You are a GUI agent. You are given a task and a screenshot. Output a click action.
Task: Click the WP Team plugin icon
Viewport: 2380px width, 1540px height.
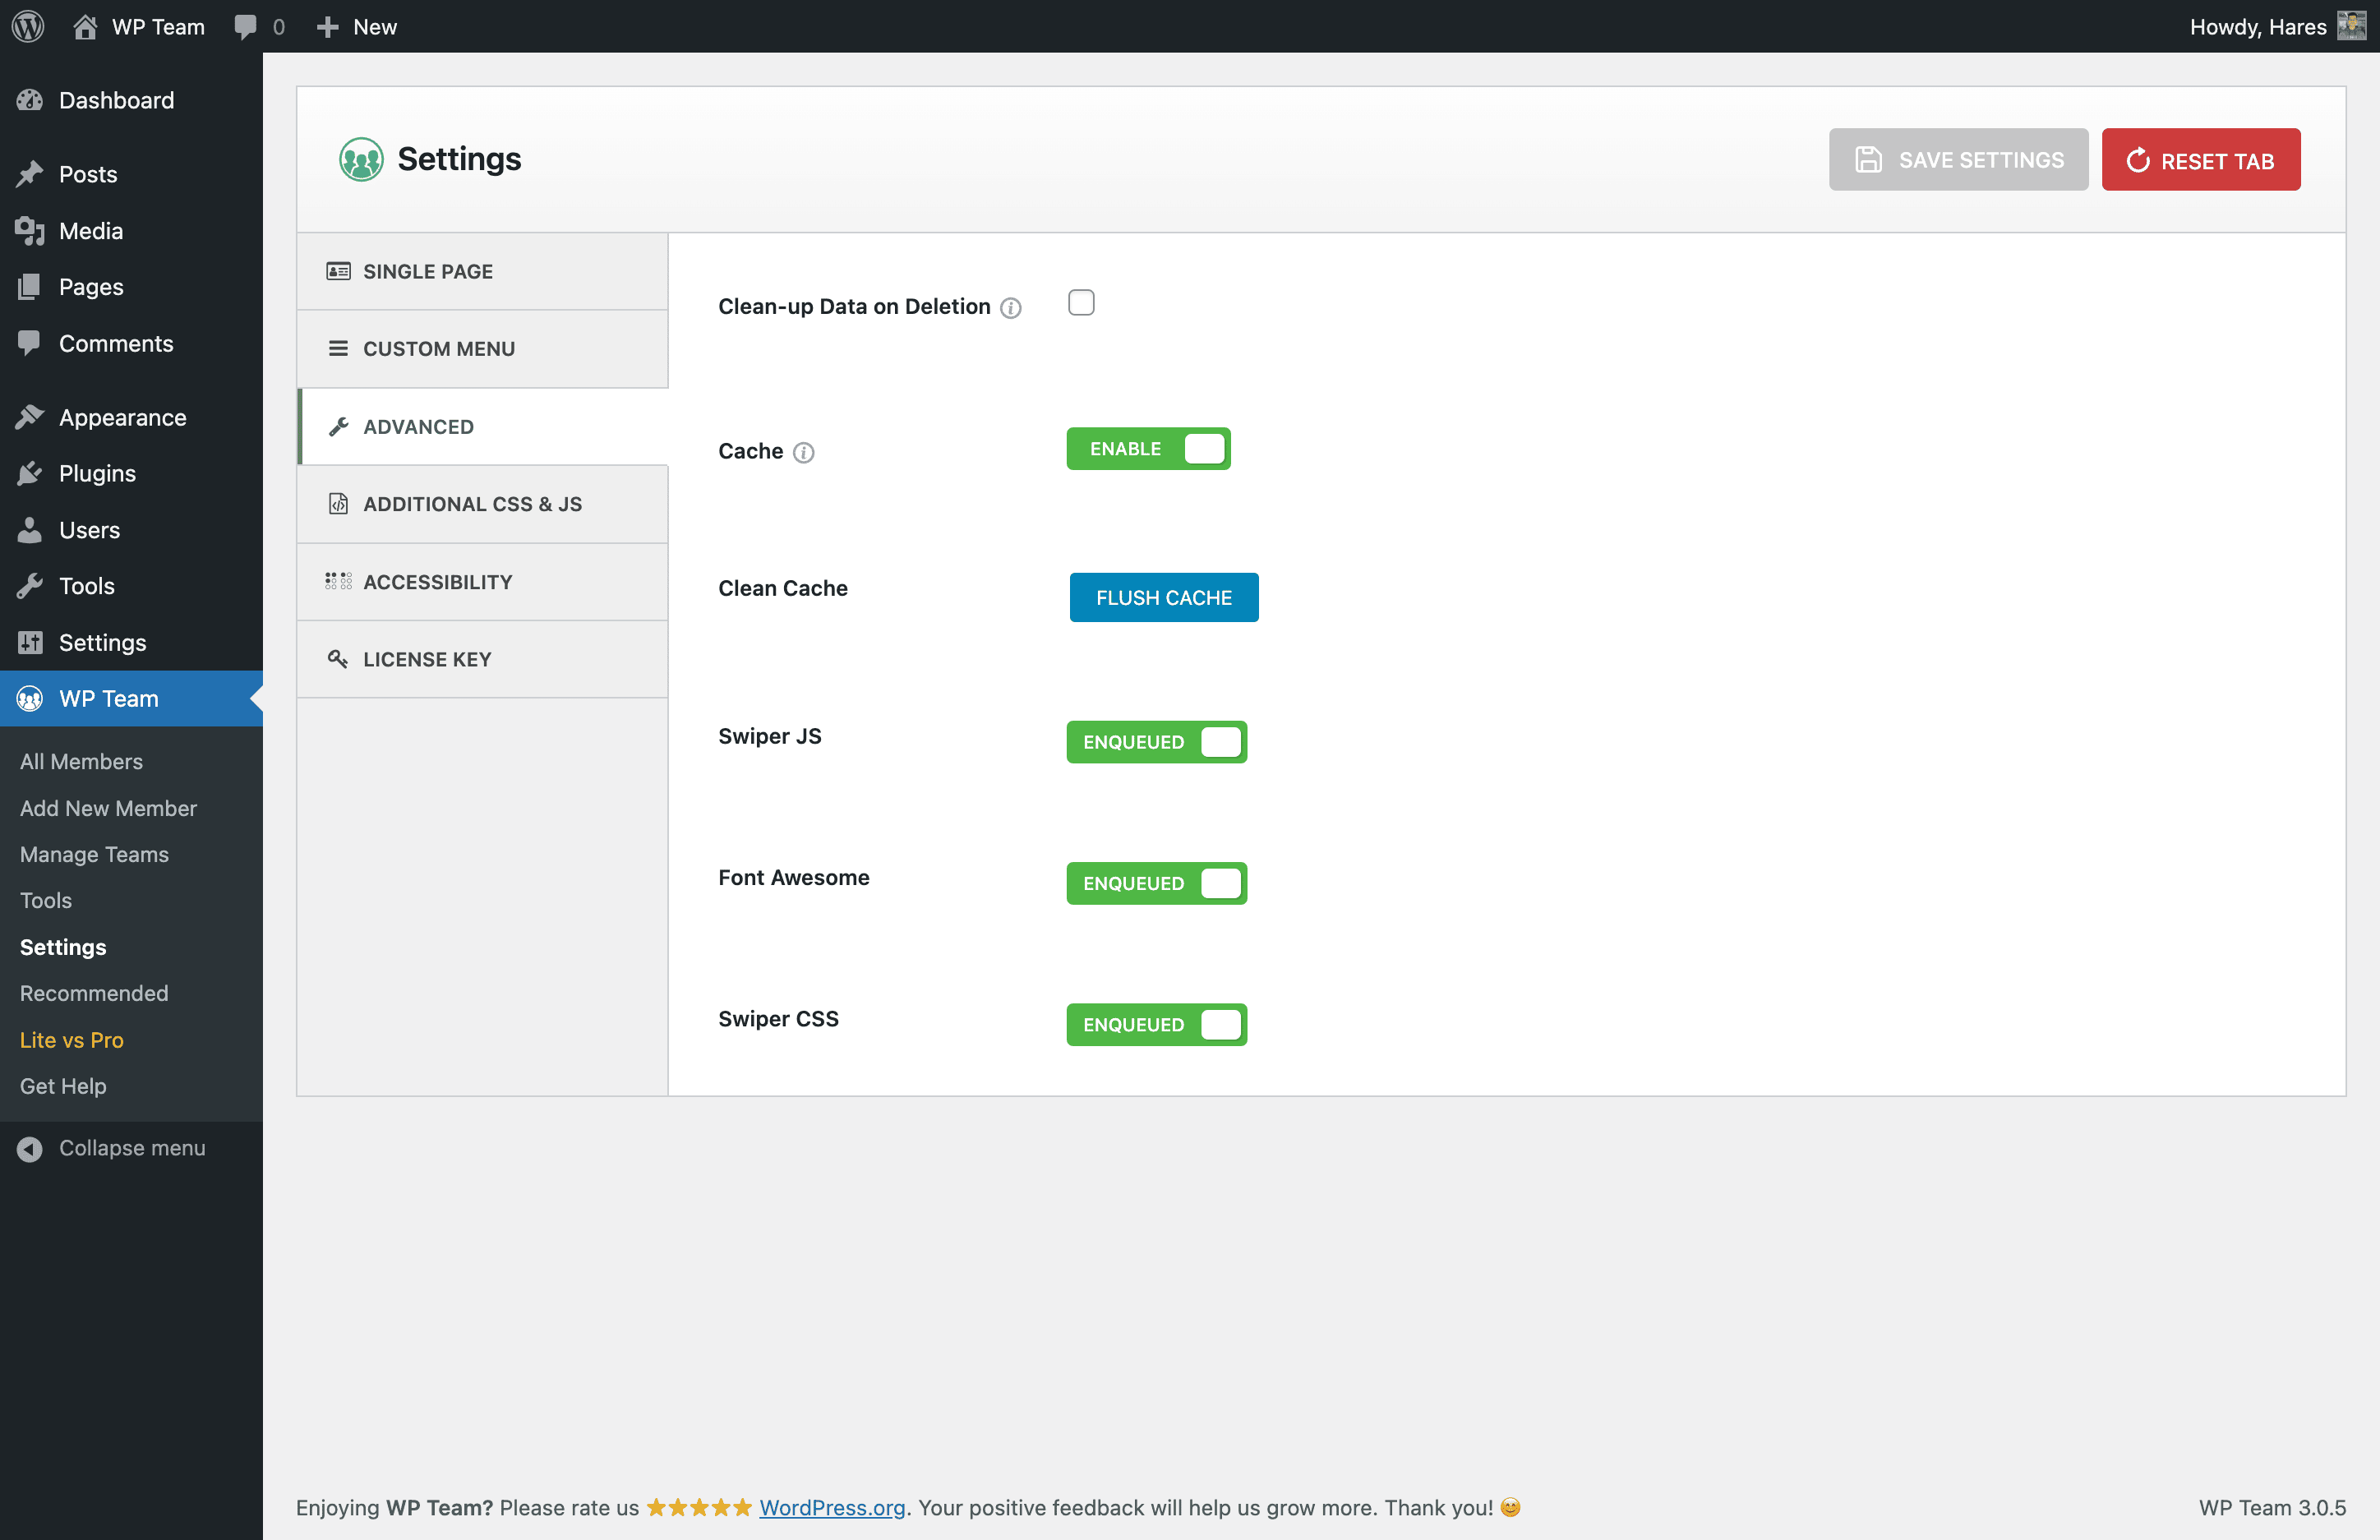(31, 699)
